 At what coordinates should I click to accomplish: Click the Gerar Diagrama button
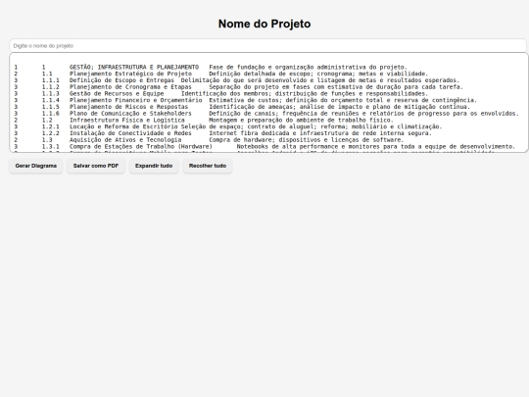pos(36,166)
